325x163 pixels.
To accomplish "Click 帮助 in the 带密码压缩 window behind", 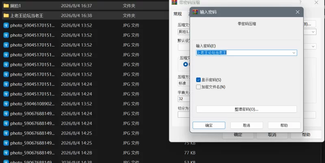I will [306, 135].
